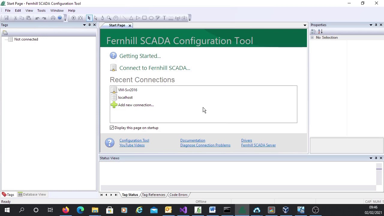Click the Debug bug toolbar icon
The width and height of the screenshot is (384, 216).
point(80,18)
